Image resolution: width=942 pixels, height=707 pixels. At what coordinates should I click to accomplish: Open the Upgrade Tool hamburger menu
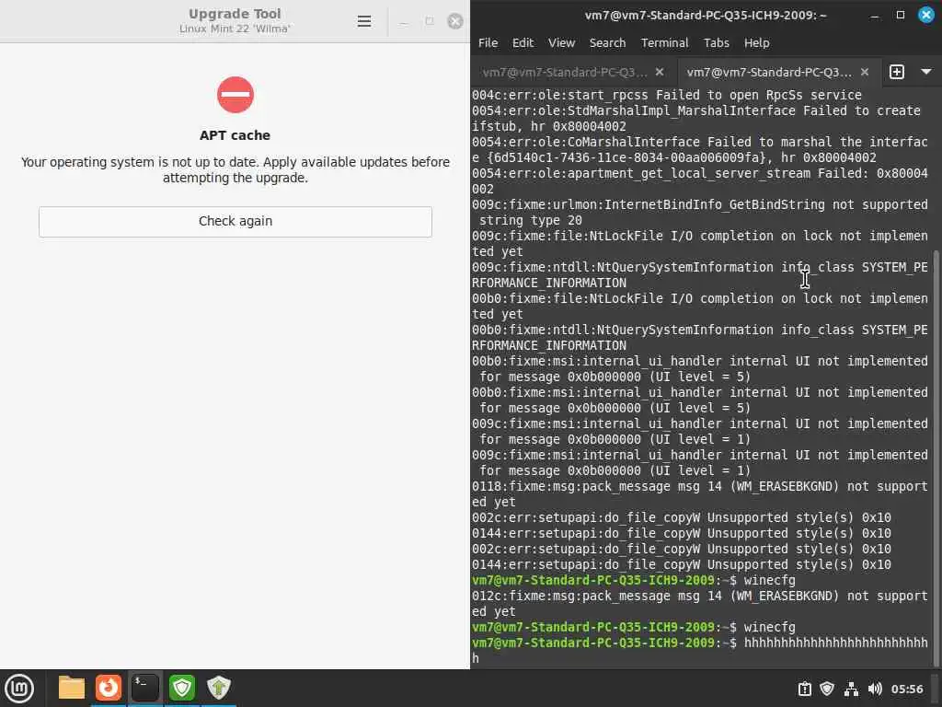(364, 22)
